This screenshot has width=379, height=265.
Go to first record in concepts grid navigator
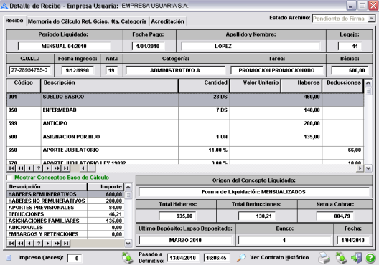11,168
